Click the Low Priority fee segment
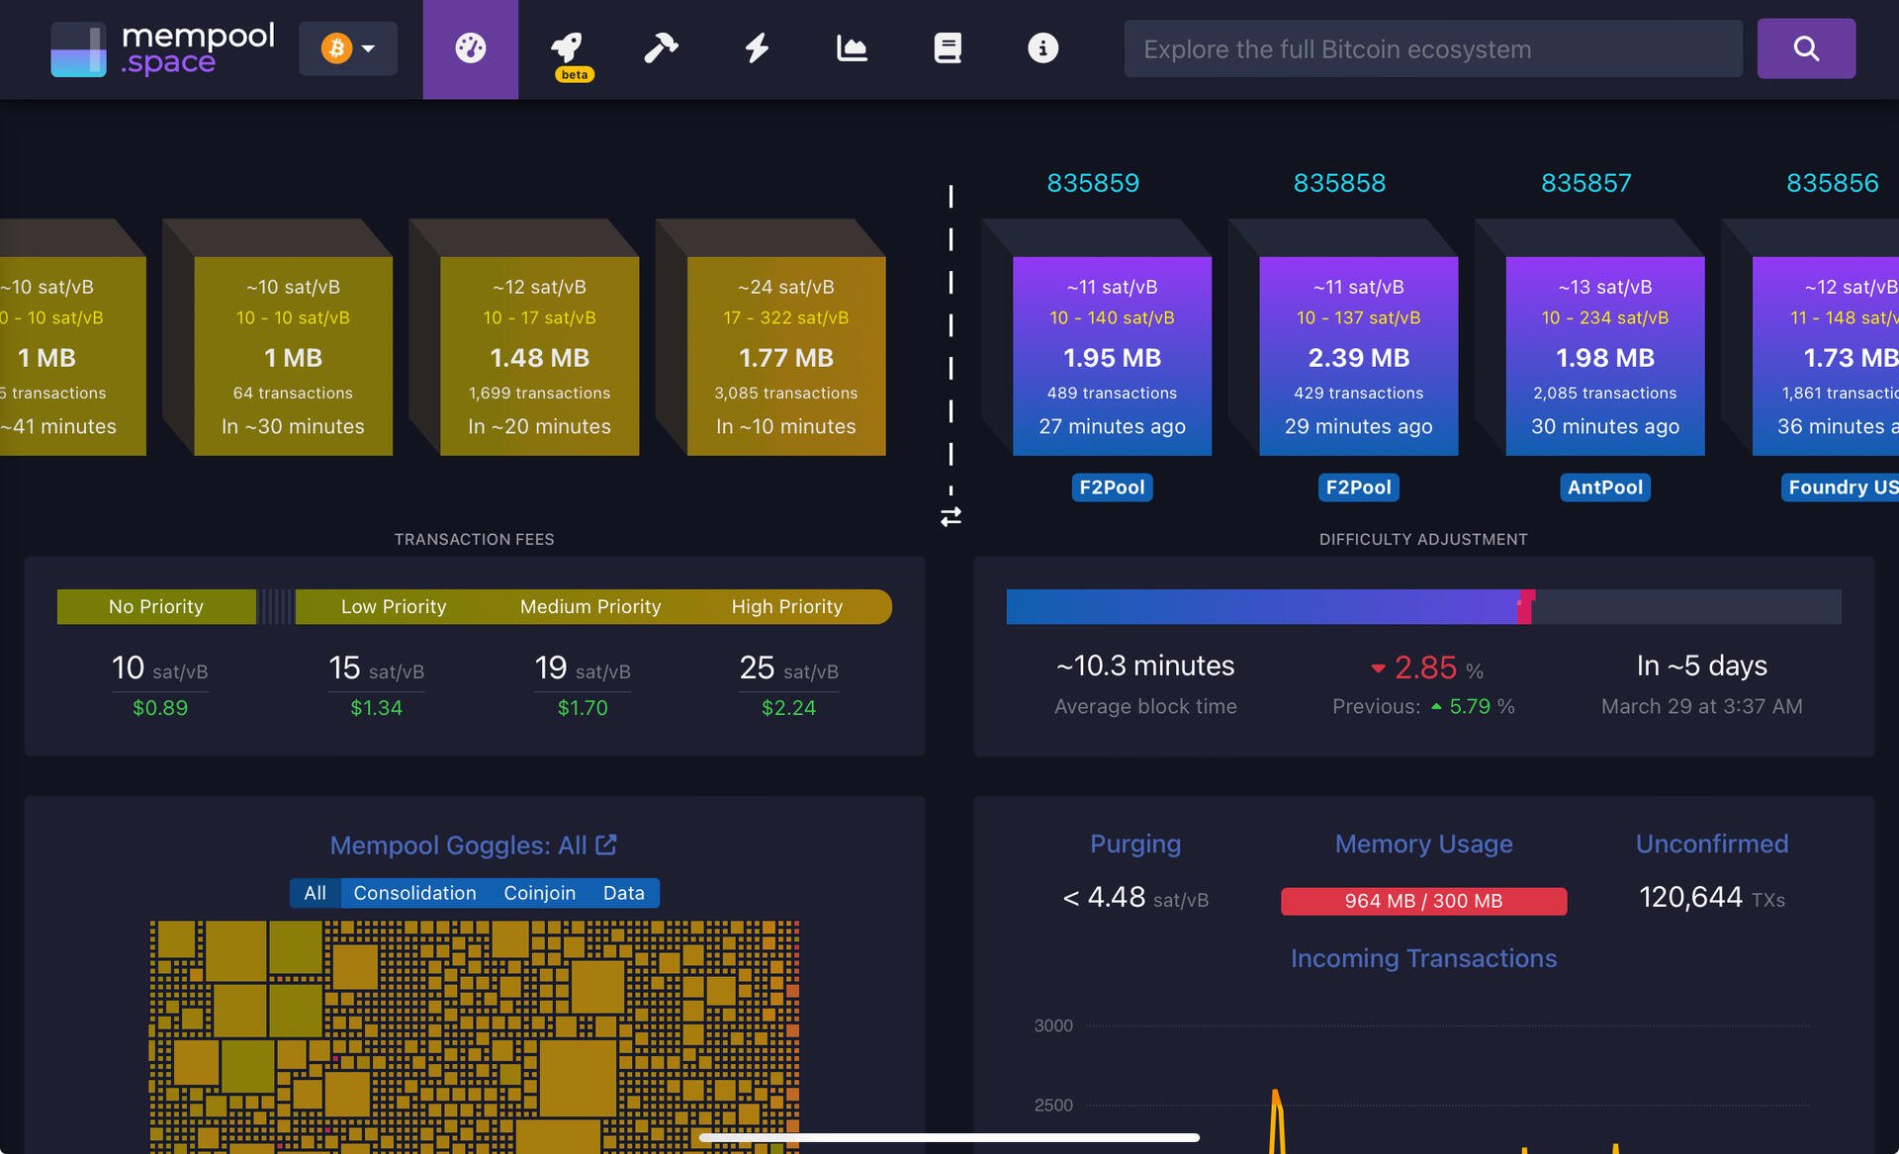Screen dimensions: 1899x1154 394,606
